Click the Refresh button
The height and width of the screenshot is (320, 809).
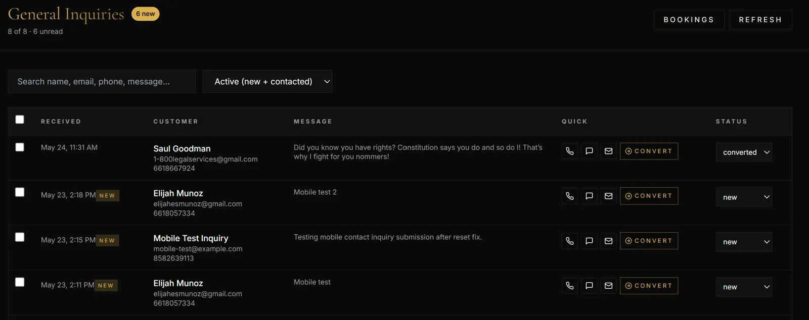pos(760,20)
